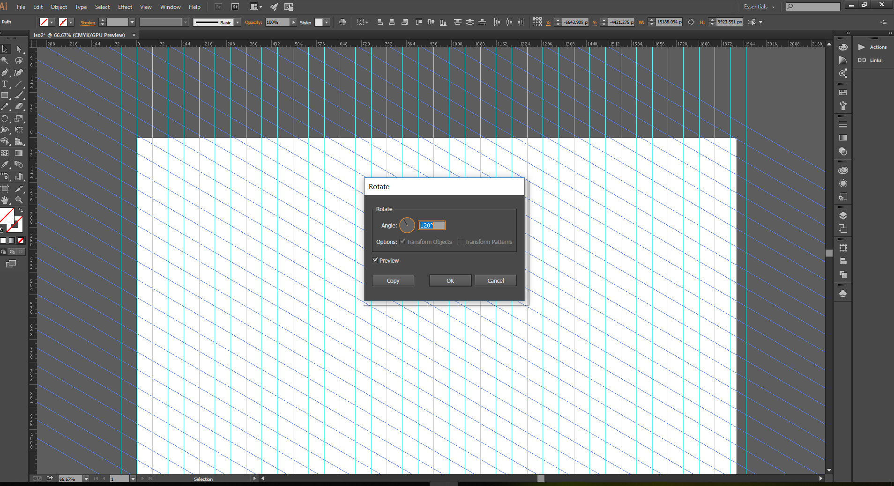Select the Magic Wand tool

5,60
